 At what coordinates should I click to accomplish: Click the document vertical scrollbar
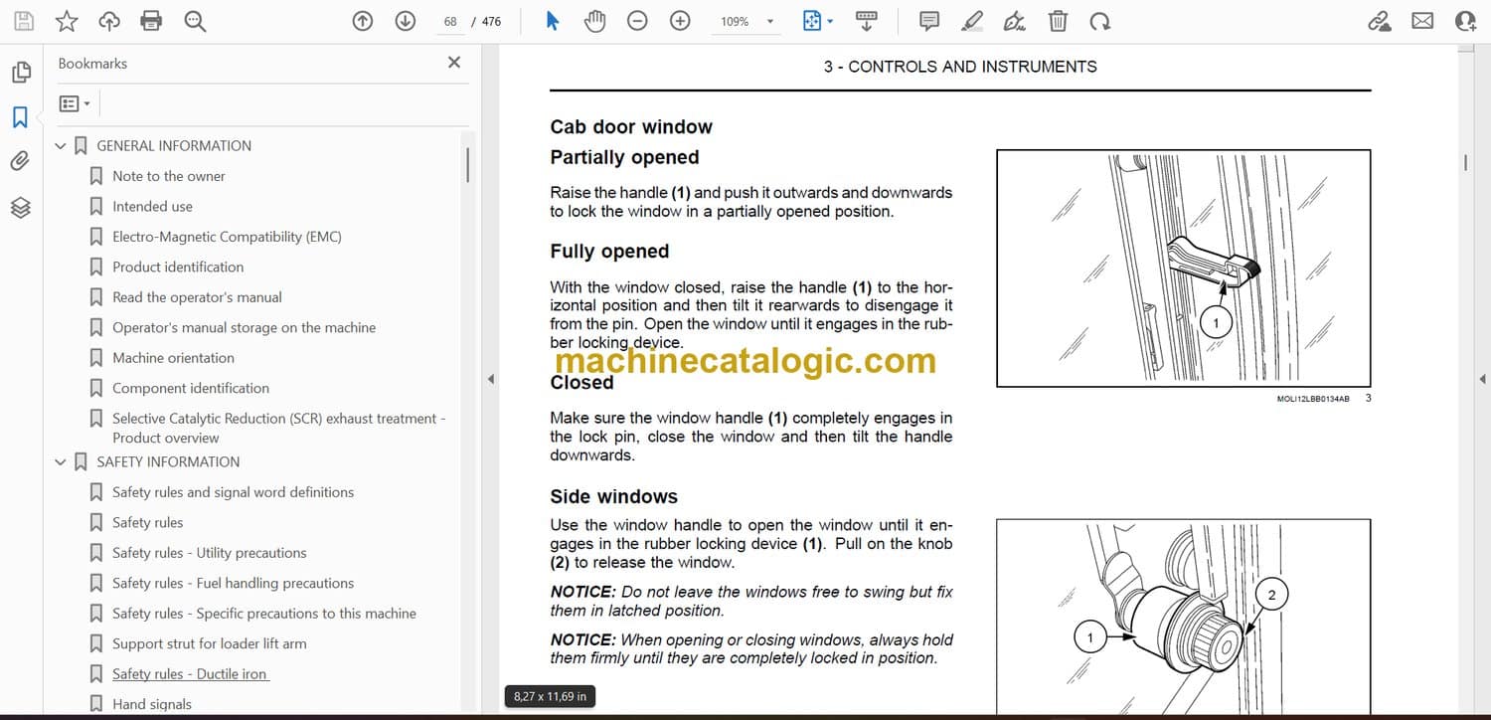1464,162
